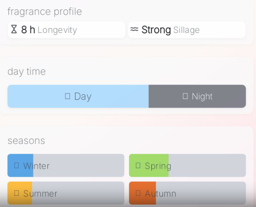Click the hourglass longevity icon
The width and height of the screenshot is (256, 207).
pos(14,29)
